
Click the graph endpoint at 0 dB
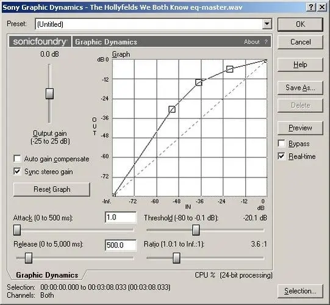tap(265, 61)
